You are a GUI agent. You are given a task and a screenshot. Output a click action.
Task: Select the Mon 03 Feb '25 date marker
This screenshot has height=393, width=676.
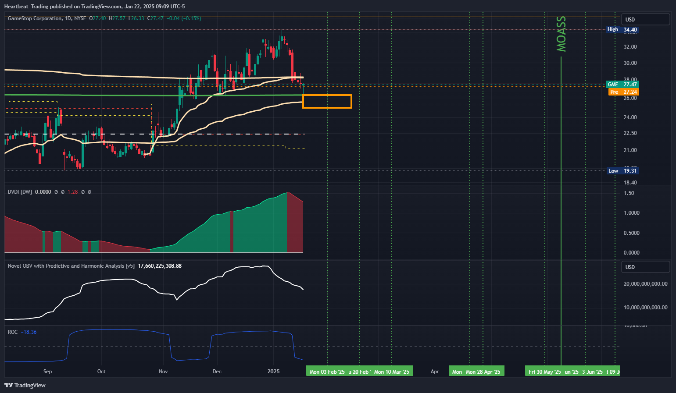[x=327, y=372]
